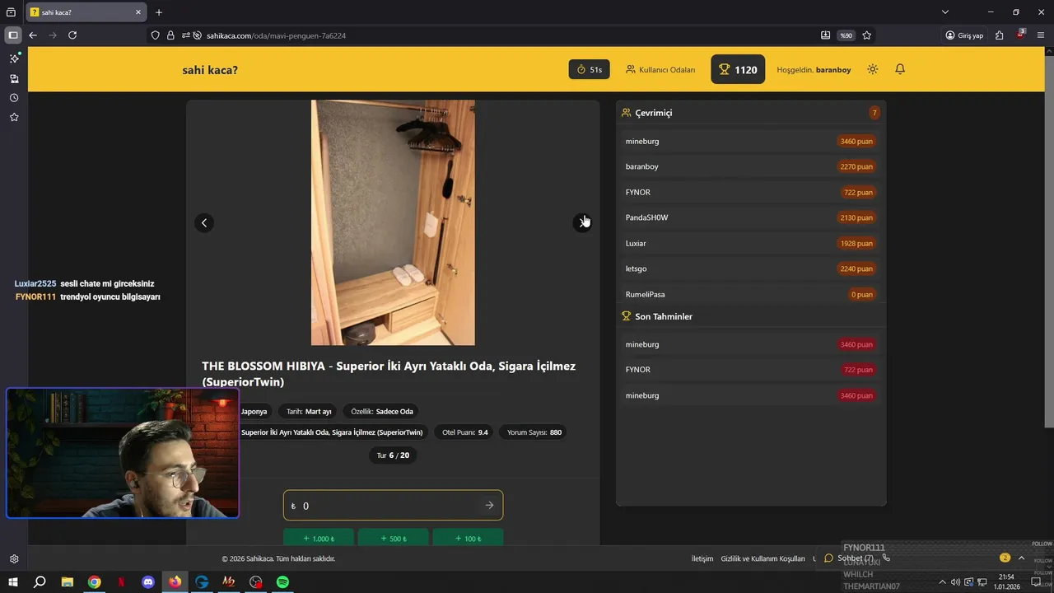The height and width of the screenshot is (593, 1054).
Task: Open Kullanıcı Odaları
Action: point(660,70)
